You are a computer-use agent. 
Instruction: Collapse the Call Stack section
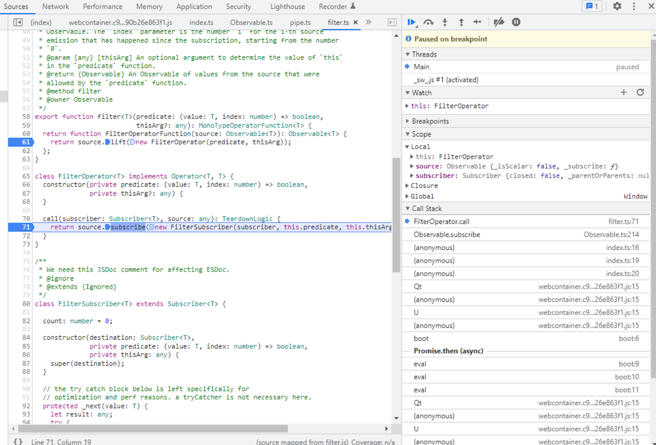coord(426,208)
